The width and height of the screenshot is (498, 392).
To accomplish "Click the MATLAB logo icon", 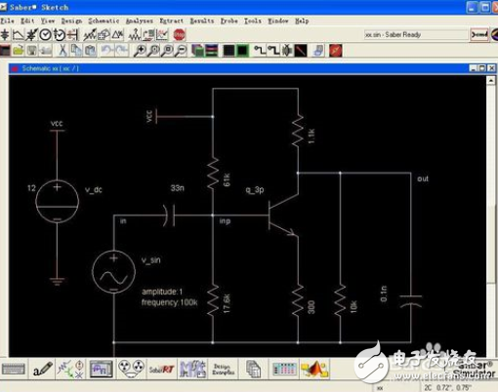I will pyautogui.click(x=314, y=370).
